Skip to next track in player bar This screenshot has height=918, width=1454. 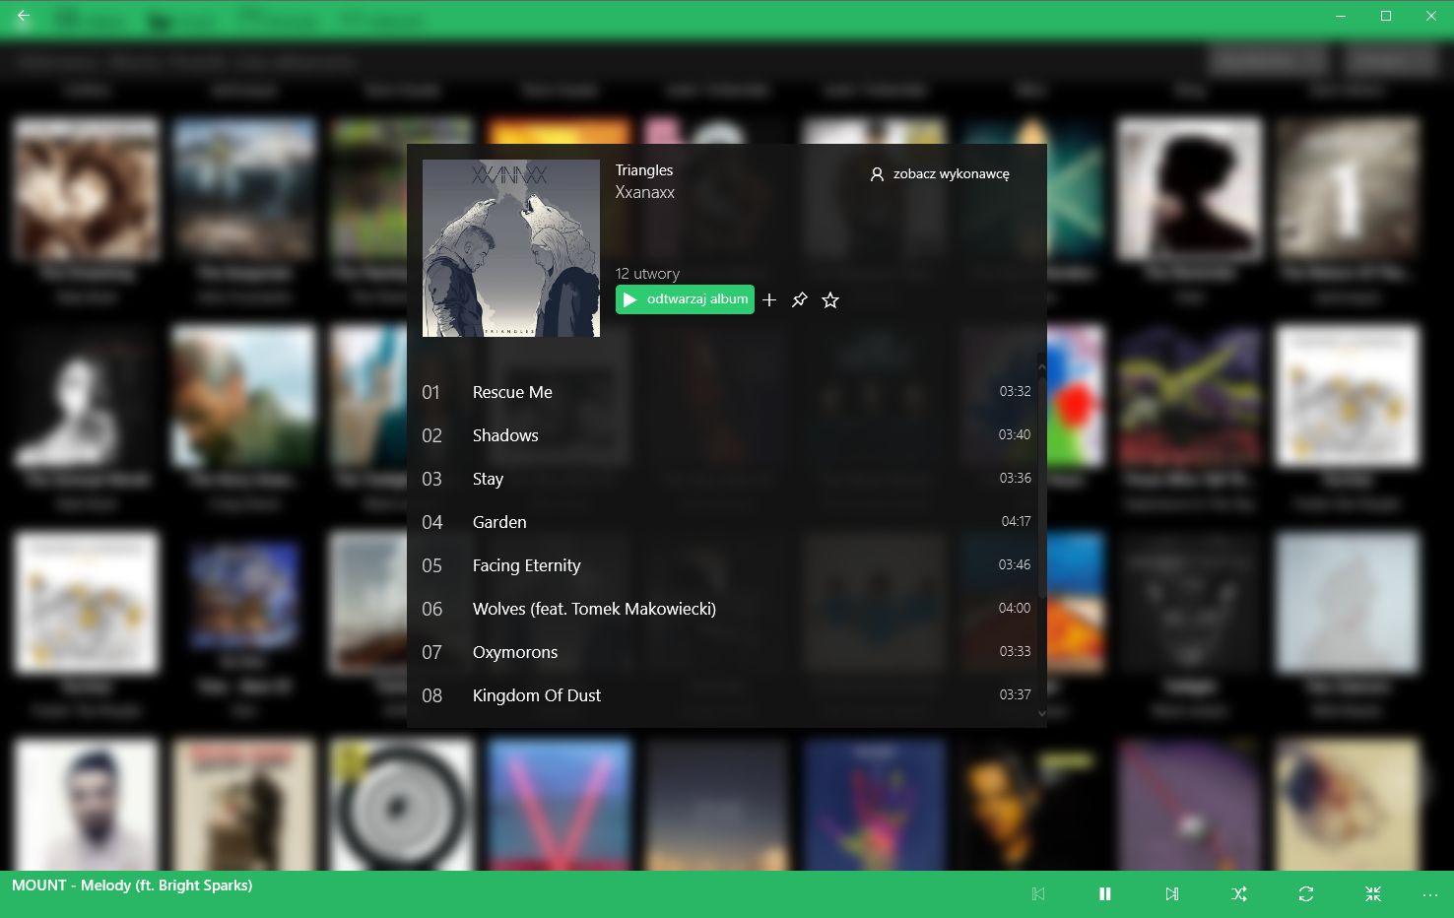tap(1172, 894)
